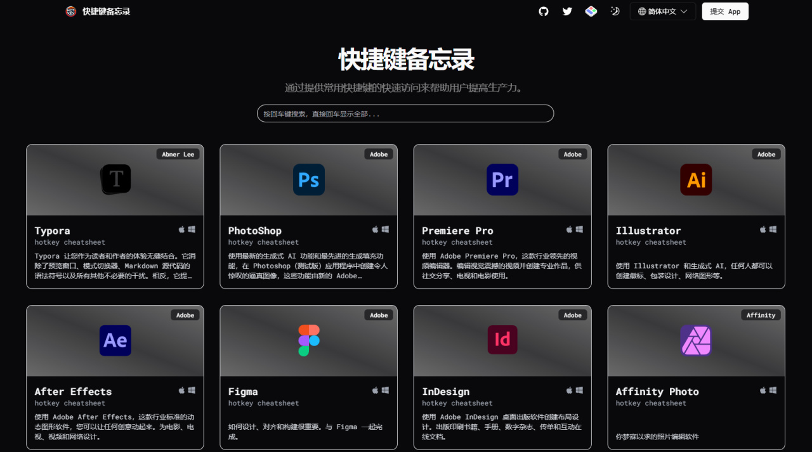Click the Windows icon on Premiere Pro card

click(x=579, y=229)
